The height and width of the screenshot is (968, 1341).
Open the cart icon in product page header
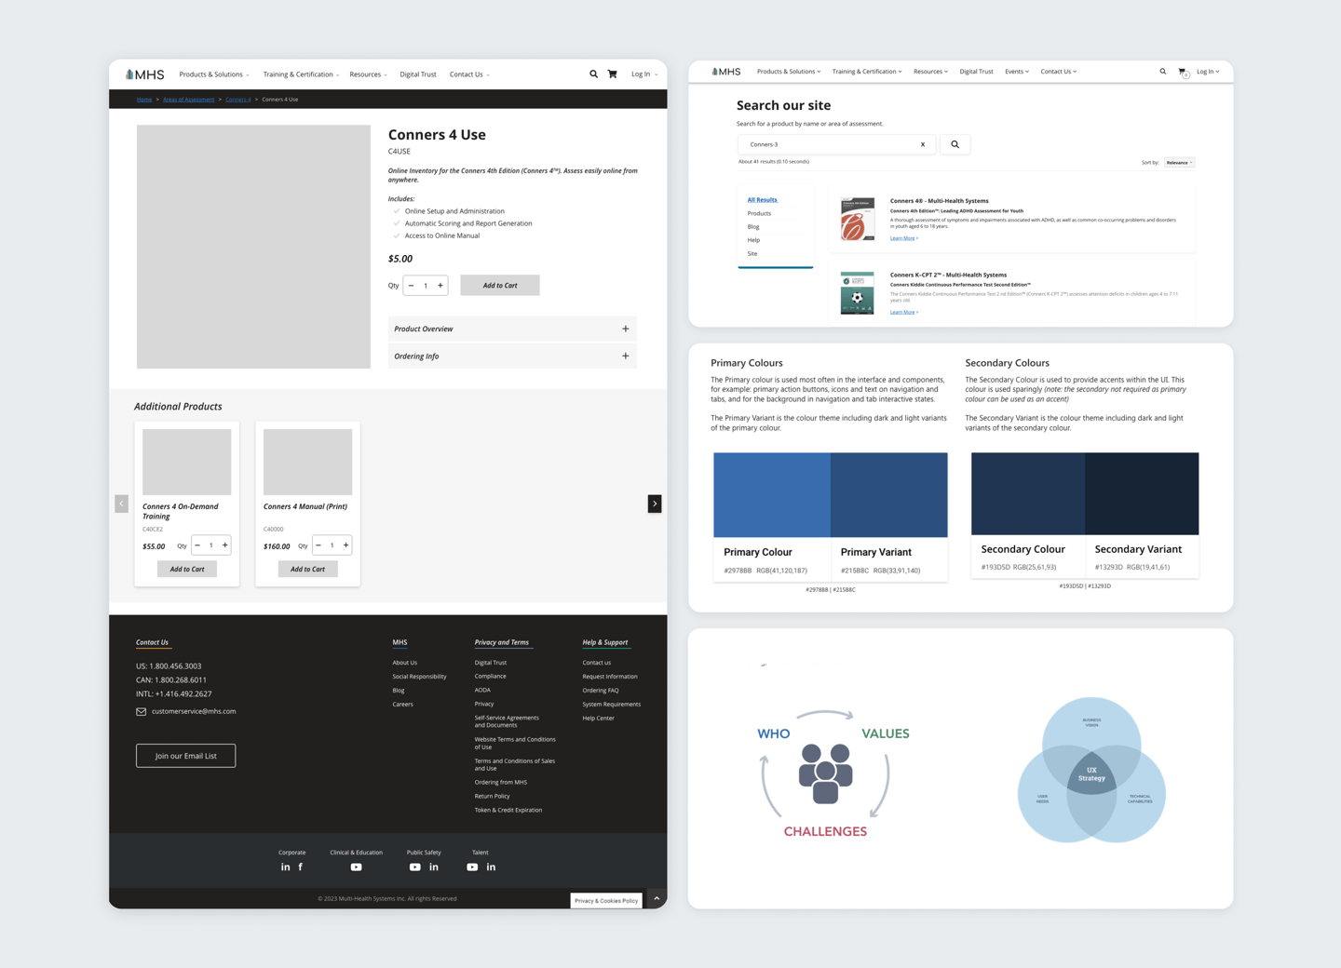point(612,74)
